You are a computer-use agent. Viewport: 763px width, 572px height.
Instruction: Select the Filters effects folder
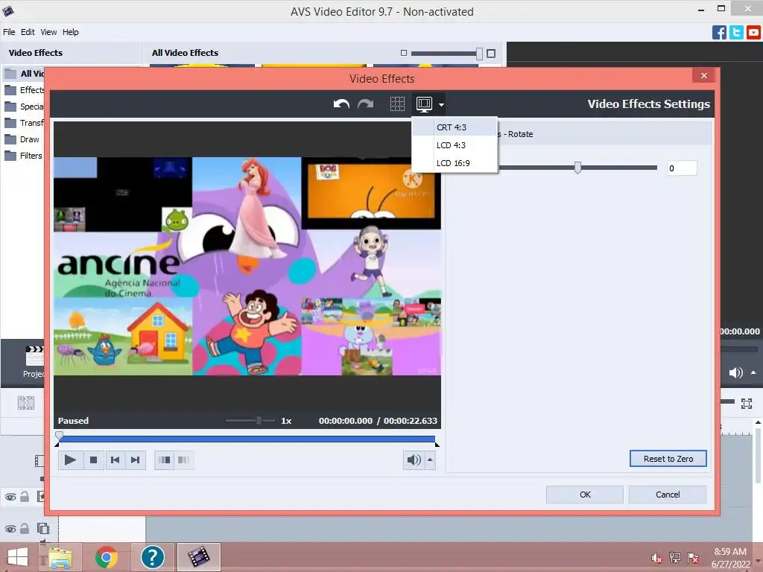tap(24, 156)
